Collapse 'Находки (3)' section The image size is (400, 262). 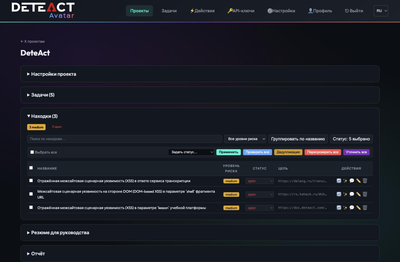(x=42, y=116)
